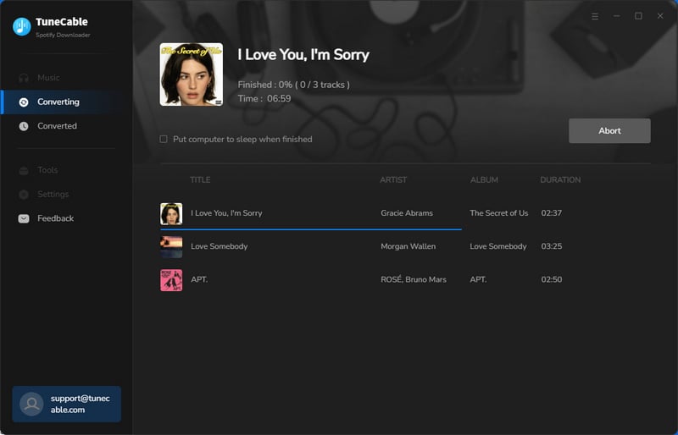
Task: Click the track progress bar
Action: pyautogui.click(x=310, y=229)
